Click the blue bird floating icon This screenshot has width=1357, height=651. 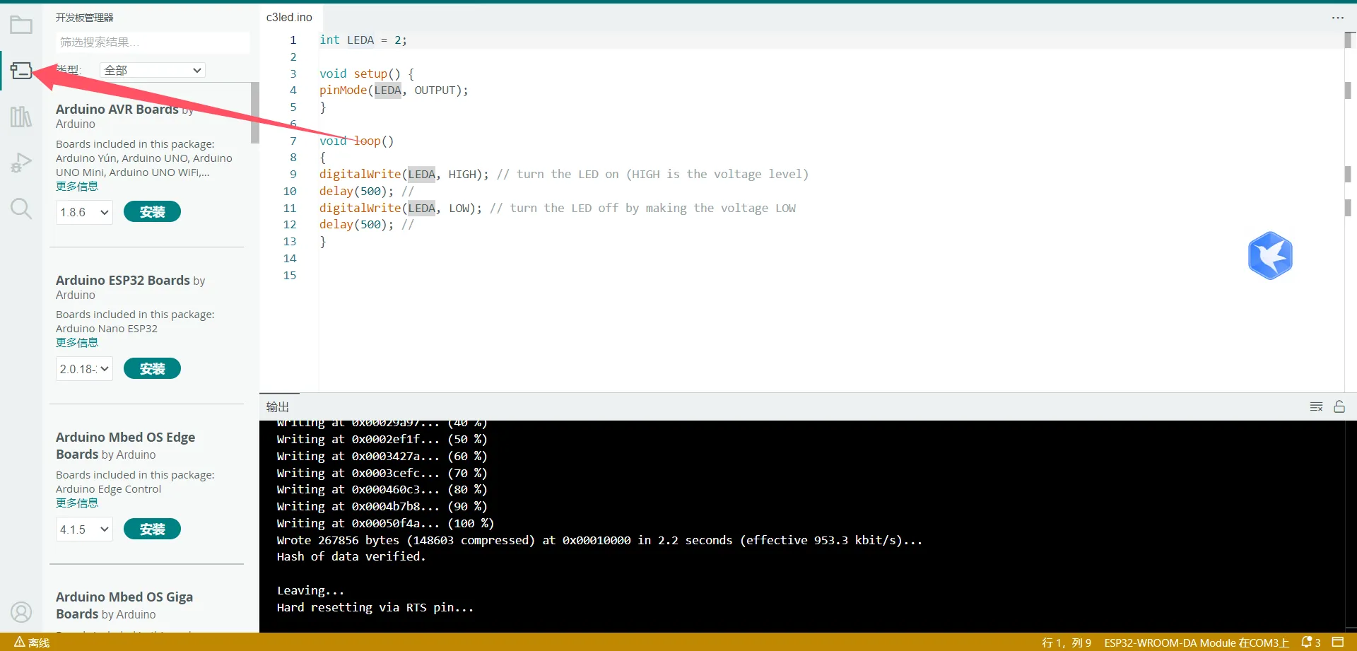coord(1270,256)
